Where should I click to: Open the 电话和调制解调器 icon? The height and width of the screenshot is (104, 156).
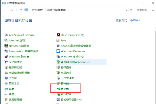[x=6, y=73]
